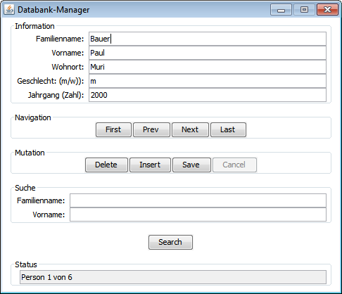Click the Geschlecht field showing m
Screen dimensions: 342x294
point(208,81)
